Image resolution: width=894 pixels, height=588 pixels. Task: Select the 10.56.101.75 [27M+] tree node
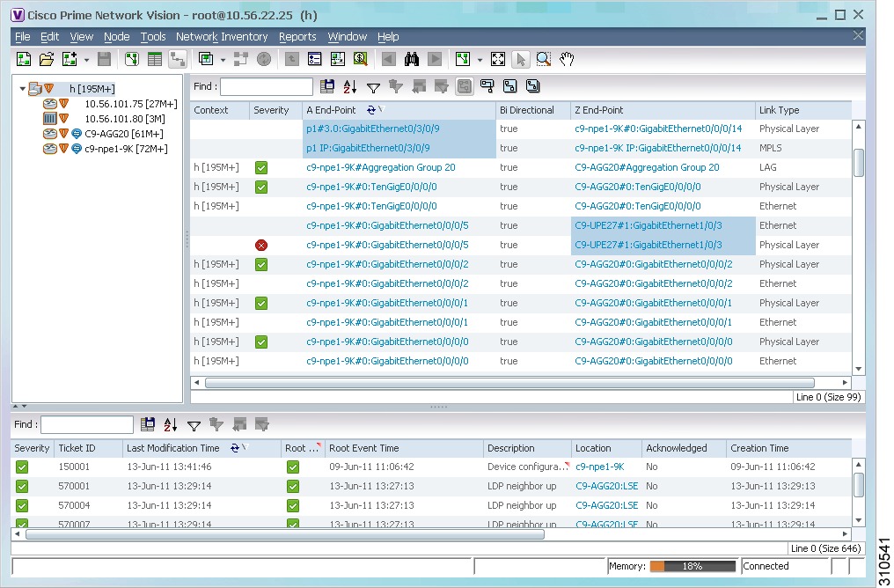131,104
